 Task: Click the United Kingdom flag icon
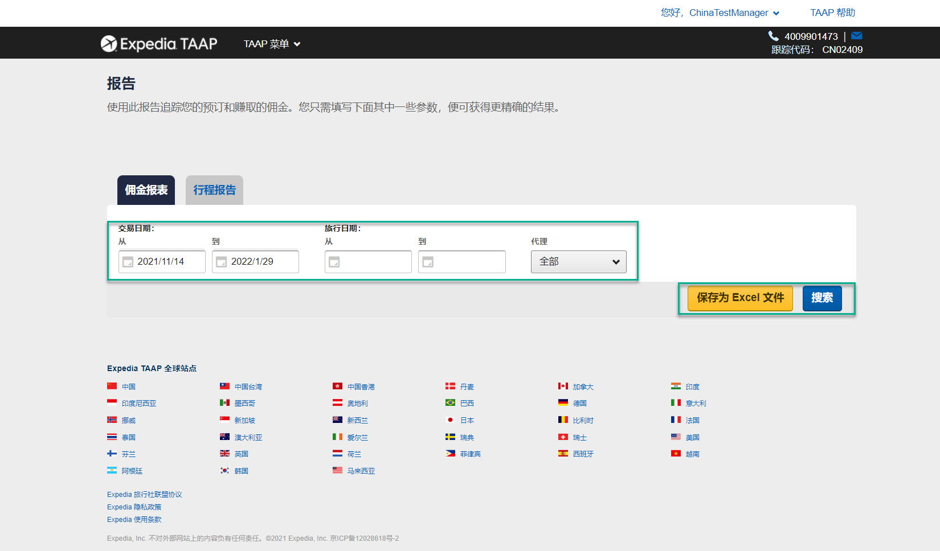click(x=225, y=453)
